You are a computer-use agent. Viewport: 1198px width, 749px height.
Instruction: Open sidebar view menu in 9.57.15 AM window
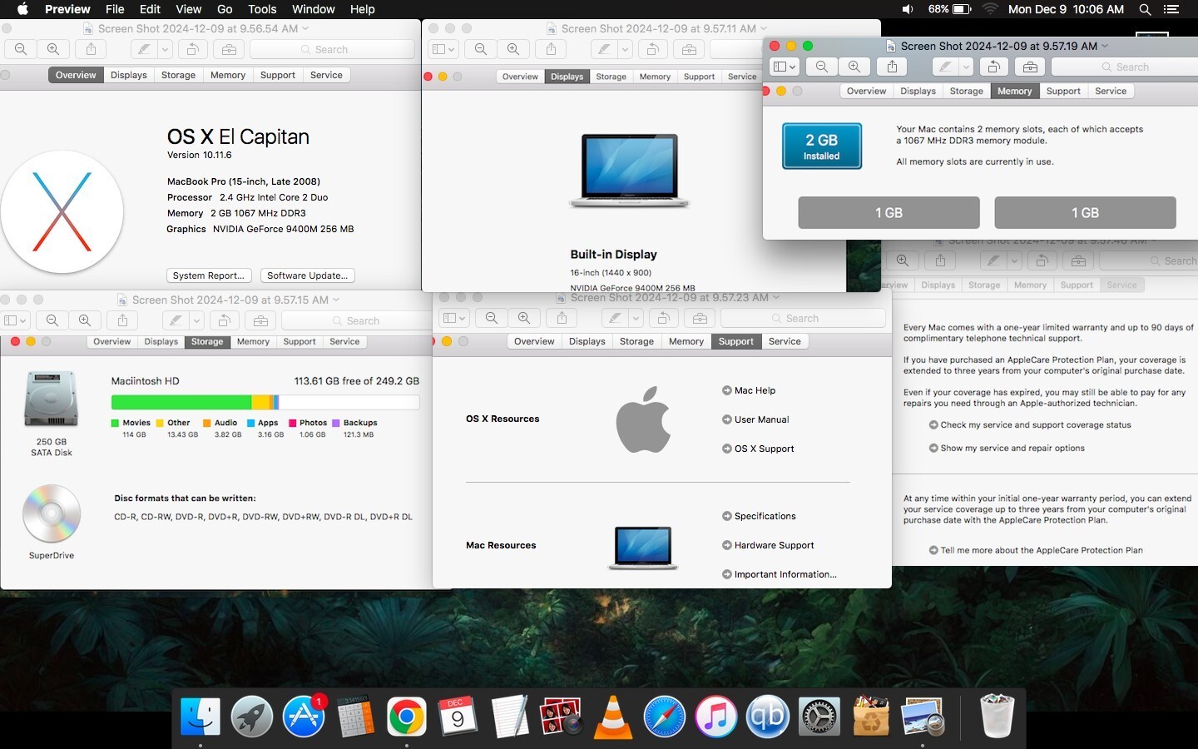pyautogui.click(x=15, y=320)
